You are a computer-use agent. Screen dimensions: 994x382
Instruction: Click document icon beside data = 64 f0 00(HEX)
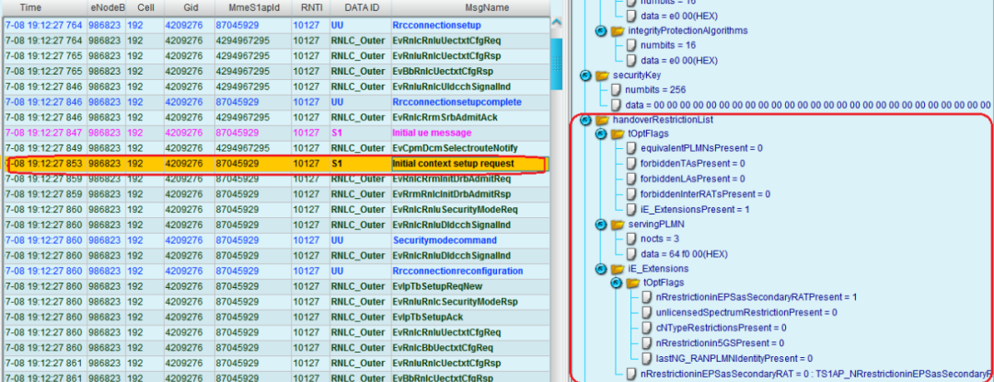tap(630, 254)
